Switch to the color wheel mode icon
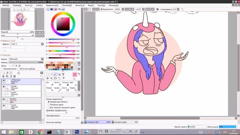This screenshot has width=240, height=135. tap(48, 9)
